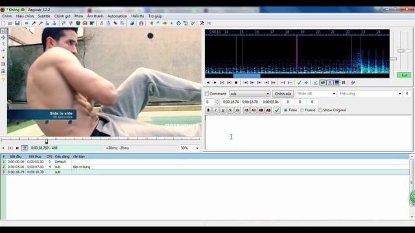The image size is (415, 233).
Task: Choose font name with fn button
Action: coord(238,110)
